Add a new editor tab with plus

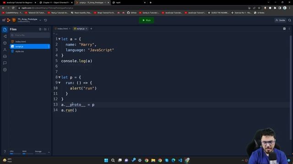[92, 29]
